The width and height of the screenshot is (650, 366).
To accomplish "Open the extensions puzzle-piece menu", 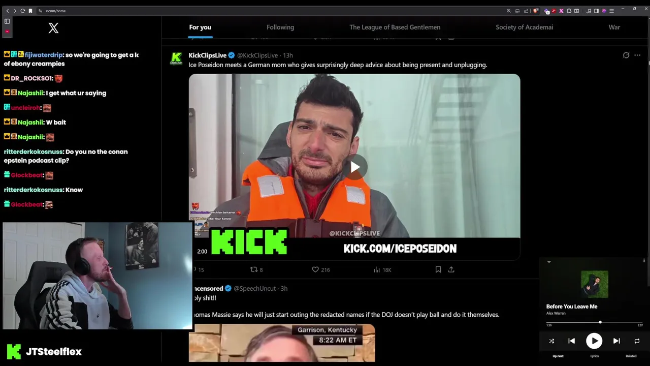I will tap(569, 11).
